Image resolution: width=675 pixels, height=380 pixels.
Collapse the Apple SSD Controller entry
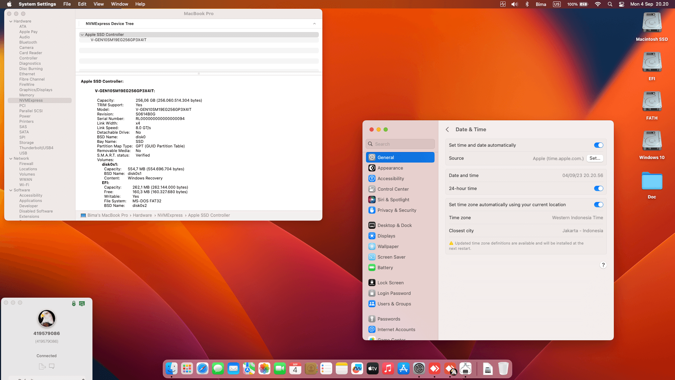(82, 34)
